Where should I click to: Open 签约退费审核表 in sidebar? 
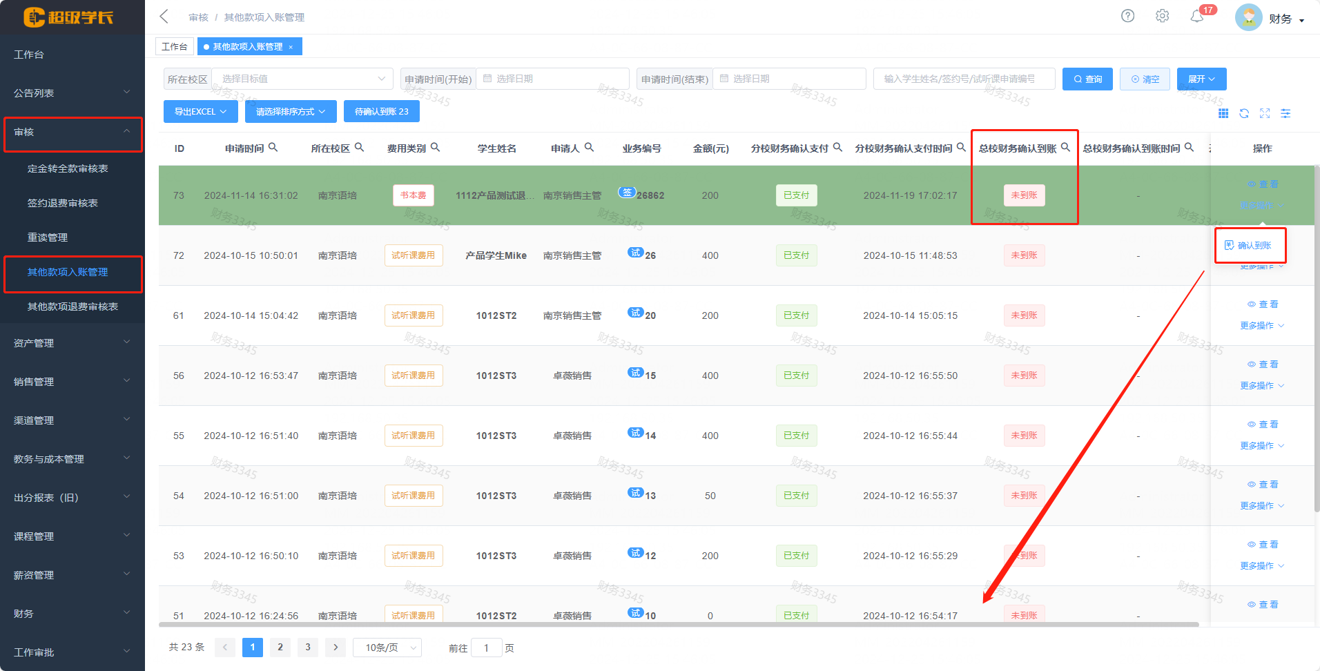tap(63, 203)
